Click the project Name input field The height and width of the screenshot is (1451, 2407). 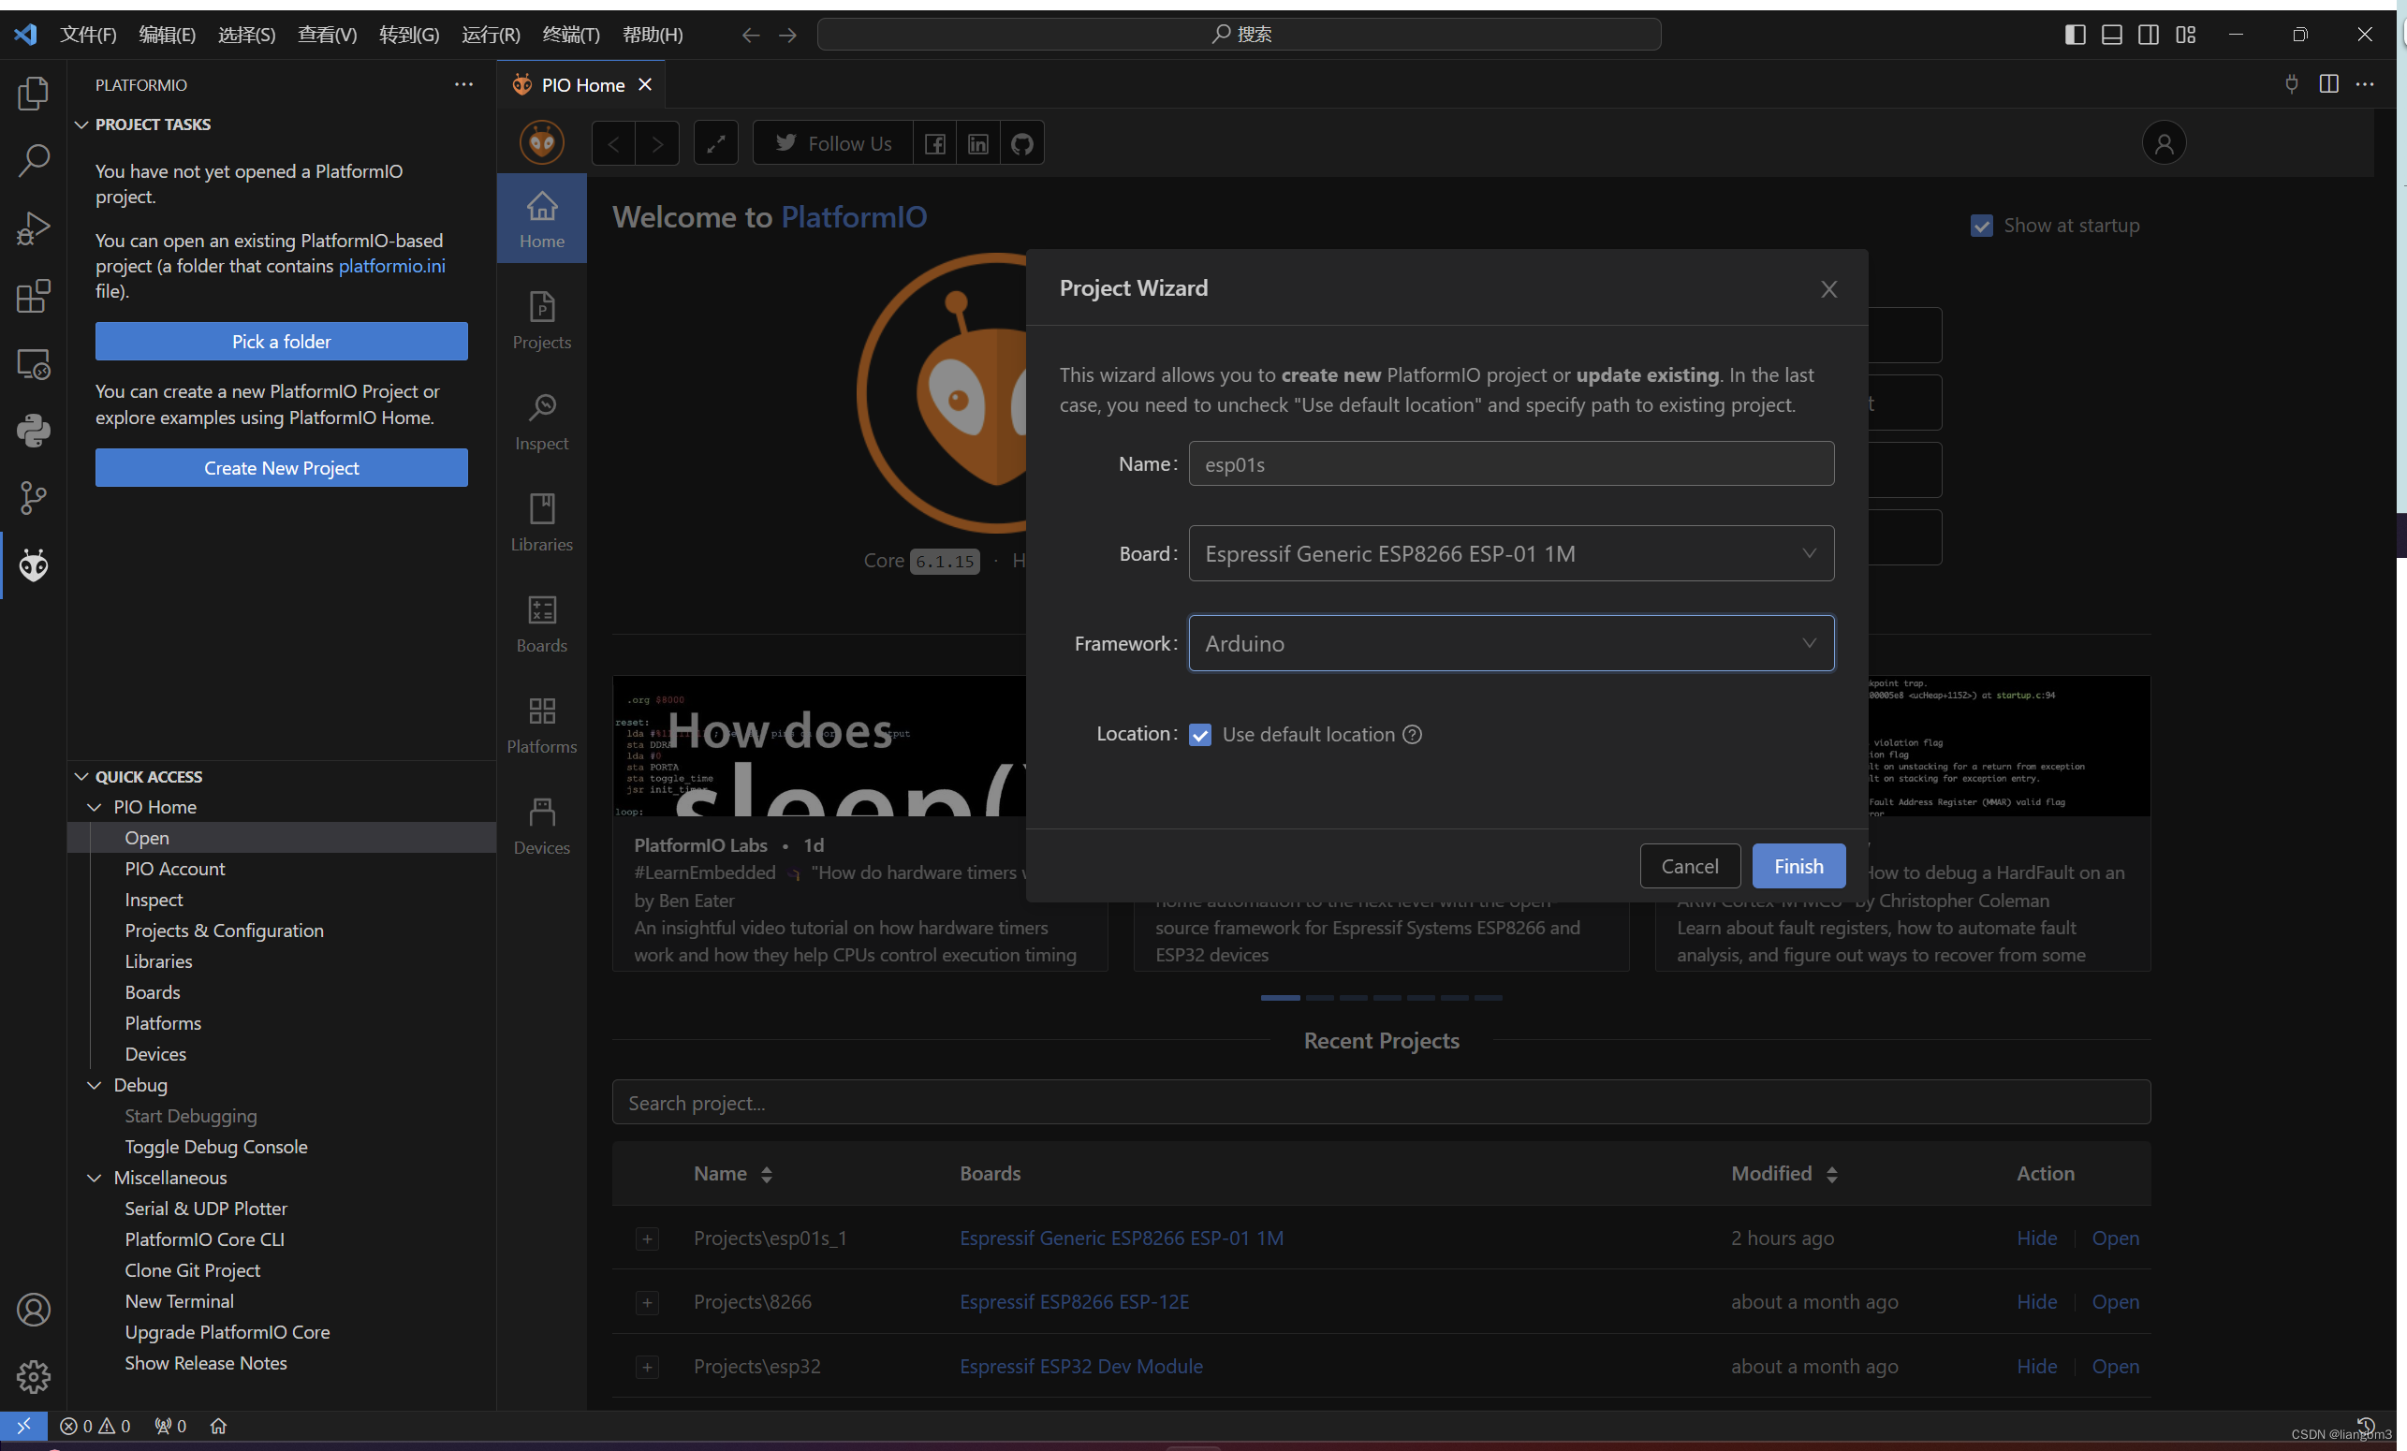1510,464
